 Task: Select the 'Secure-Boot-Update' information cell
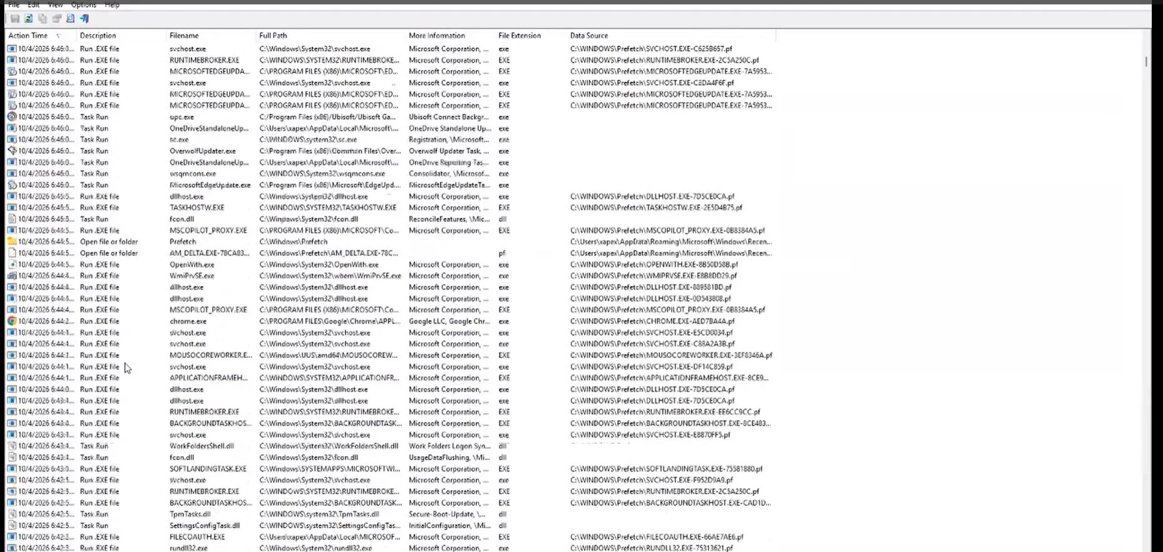tap(446, 514)
